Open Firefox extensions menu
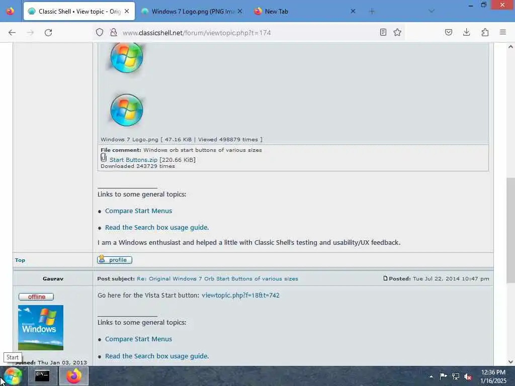 pyautogui.click(x=485, y=32)
